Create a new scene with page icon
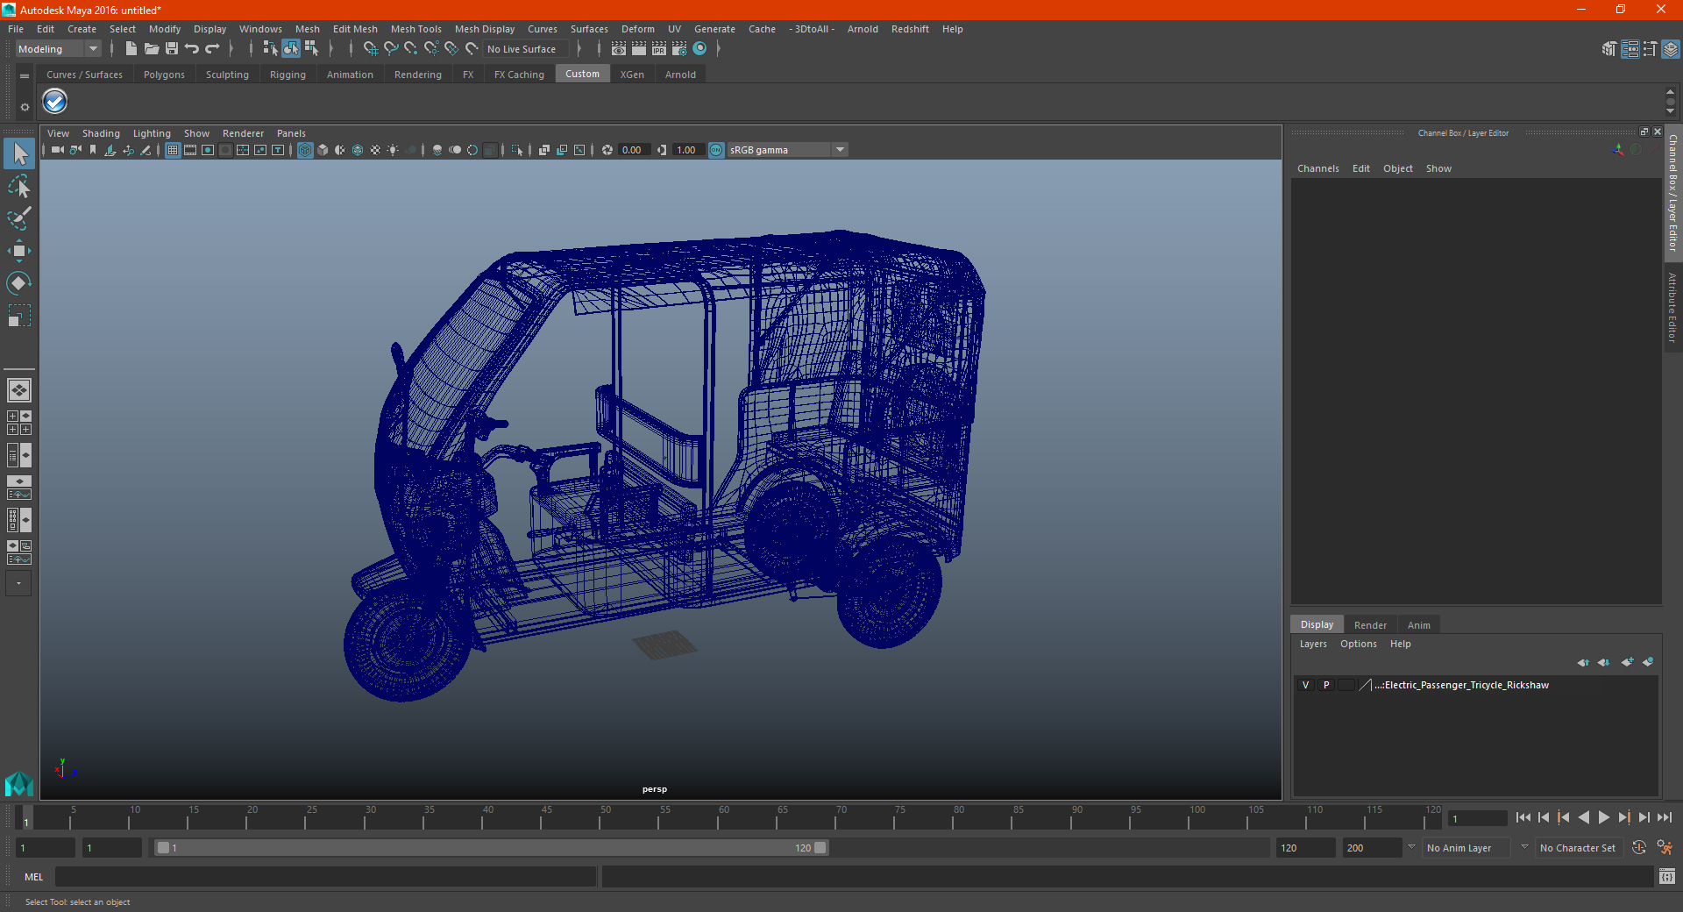1683x912 pixels. point(131,49)
